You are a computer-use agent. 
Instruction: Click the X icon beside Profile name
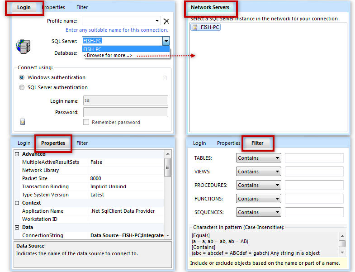tap(166, 21)
